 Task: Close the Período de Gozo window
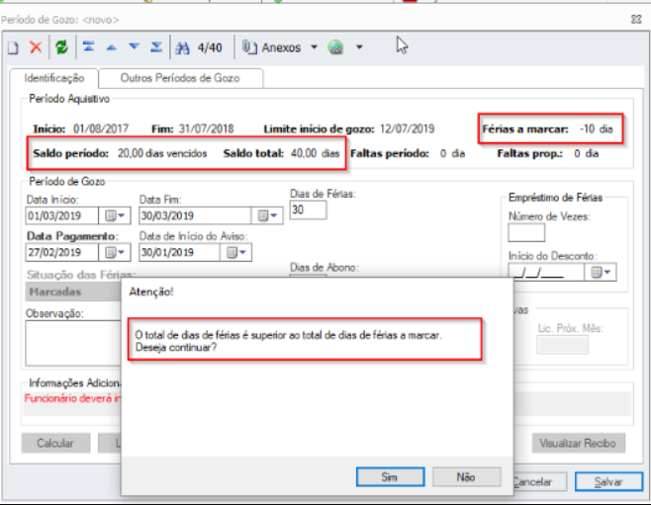coord(636,19)
